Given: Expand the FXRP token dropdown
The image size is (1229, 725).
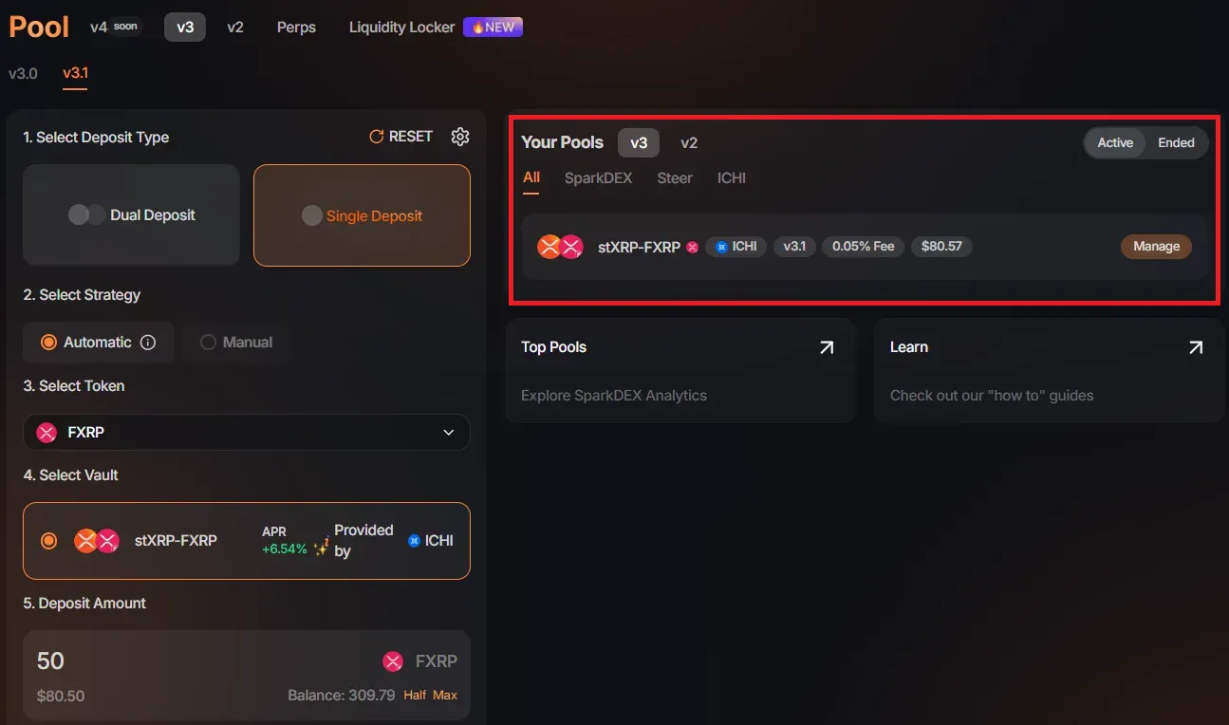Looking at the screenshot, I should click(247, 433).
